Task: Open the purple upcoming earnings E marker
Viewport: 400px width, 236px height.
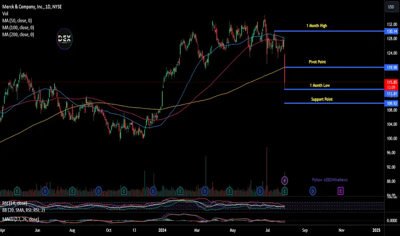Action: (341, 191)
